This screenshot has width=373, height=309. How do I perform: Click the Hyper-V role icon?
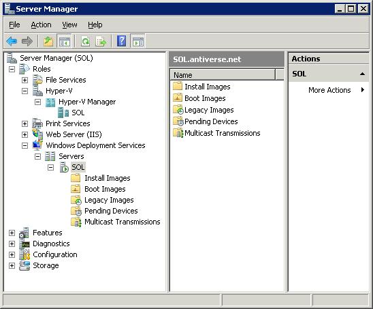point(37,91)
